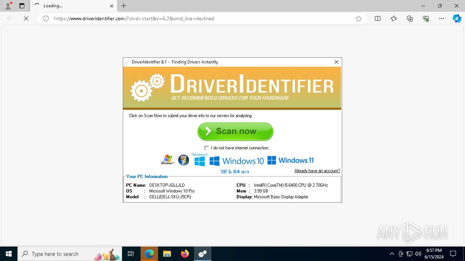Open DriverIdentifier taskbar icon

203,254
